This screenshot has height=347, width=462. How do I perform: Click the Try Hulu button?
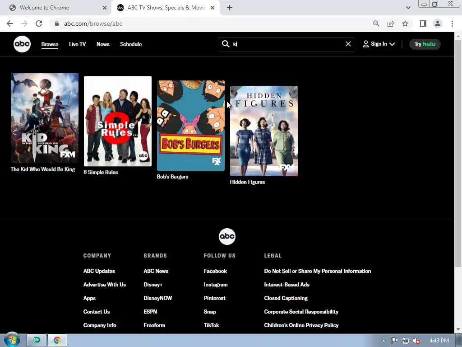425,44
